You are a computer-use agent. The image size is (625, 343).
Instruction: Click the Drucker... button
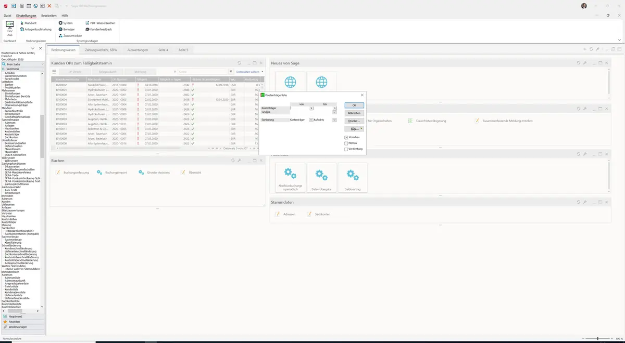click(x=354, y=121)
